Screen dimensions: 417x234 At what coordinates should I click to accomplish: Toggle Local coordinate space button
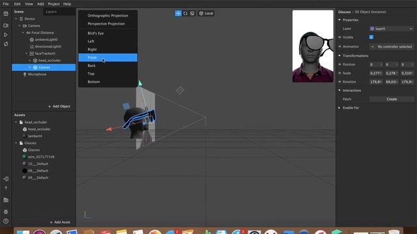[x=206, y=13]
